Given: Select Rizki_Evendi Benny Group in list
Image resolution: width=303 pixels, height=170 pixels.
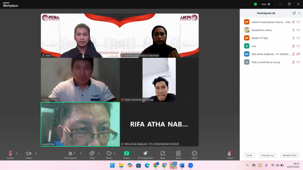Looking at the screenshot, I should [271, 62].
